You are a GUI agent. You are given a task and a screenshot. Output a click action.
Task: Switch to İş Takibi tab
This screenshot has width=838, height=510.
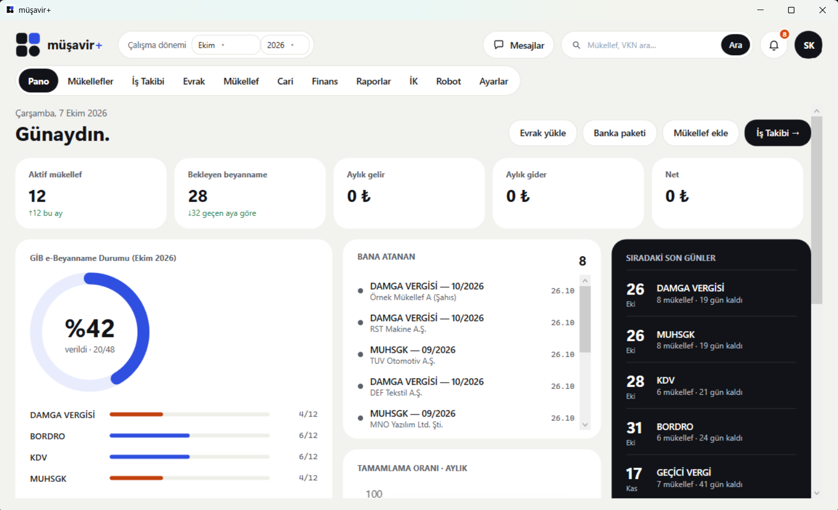coord(148,81)
